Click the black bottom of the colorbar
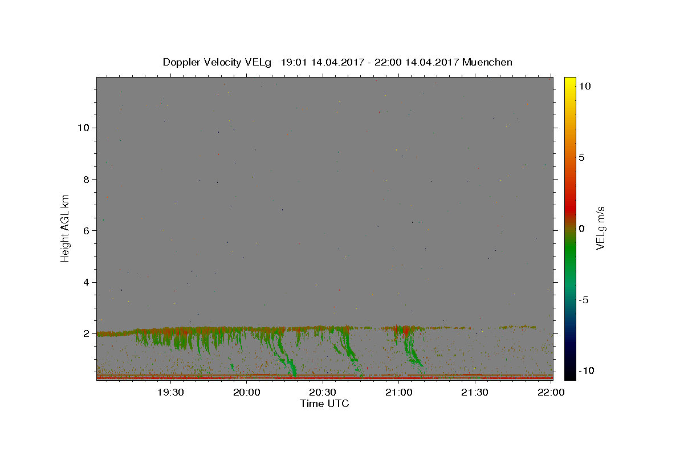Image resolution: width=684 pixels, height=456 pixels. click(x=570, y=373)
